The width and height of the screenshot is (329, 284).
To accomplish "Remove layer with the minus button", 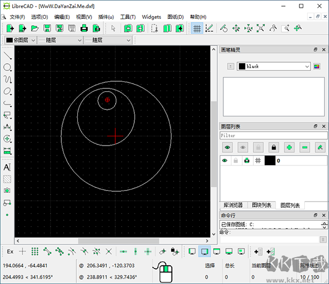I will 305,147.
